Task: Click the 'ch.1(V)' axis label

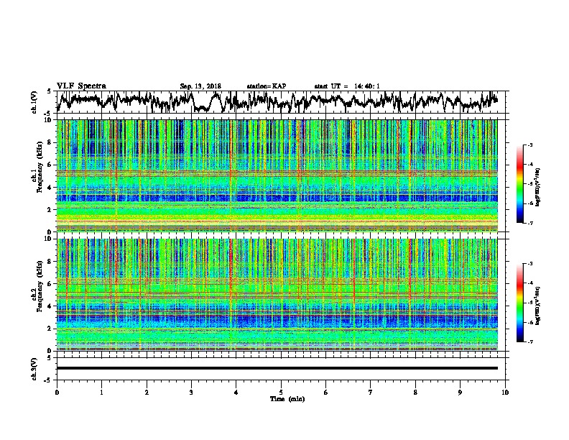Action: 34,102
